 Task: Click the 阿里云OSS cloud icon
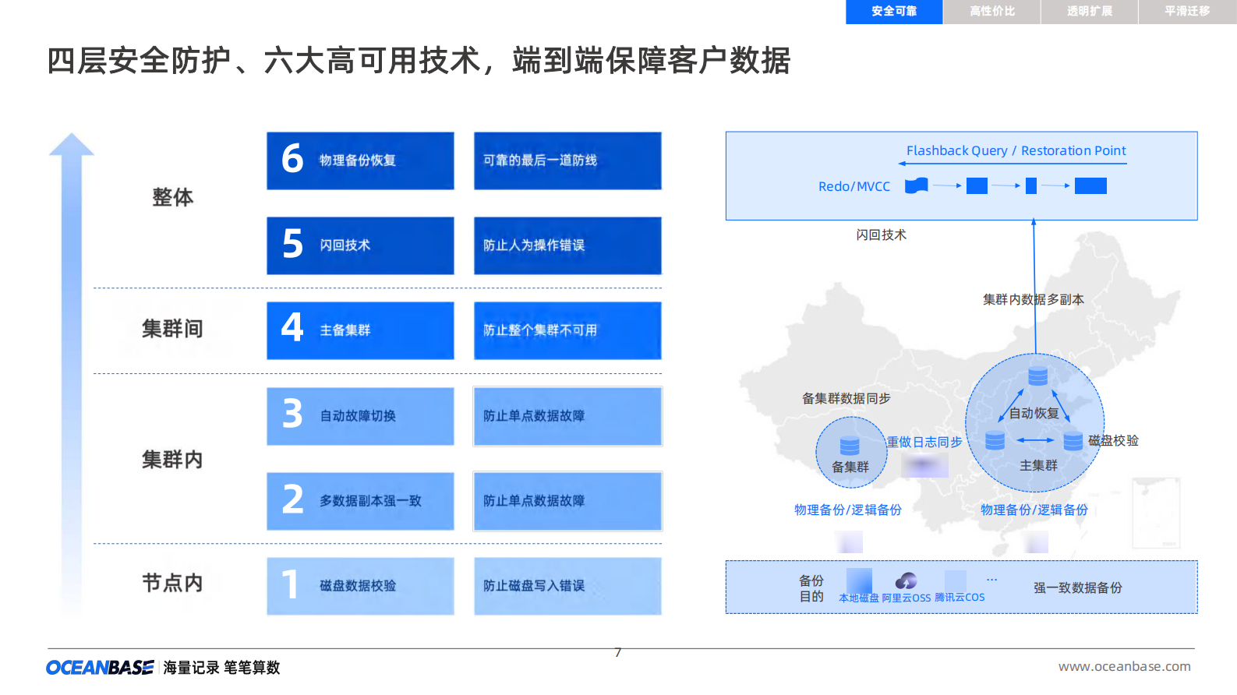[x=906, y=581]
